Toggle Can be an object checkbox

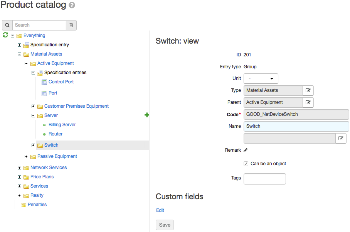coord(246,164)
